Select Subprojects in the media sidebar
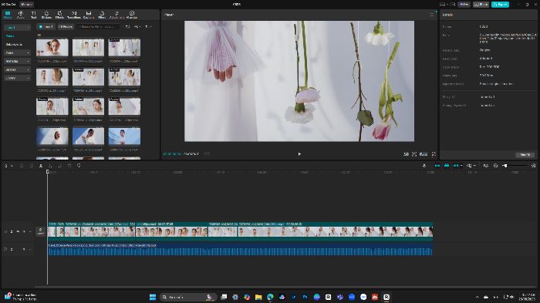The height and width of the screenshot is (303, 540). (x=14, y=45)
